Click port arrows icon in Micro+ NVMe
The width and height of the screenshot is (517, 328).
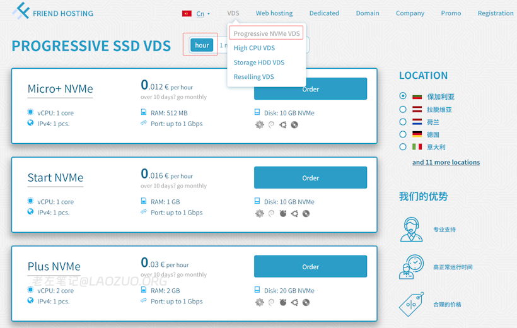[143, 123]
